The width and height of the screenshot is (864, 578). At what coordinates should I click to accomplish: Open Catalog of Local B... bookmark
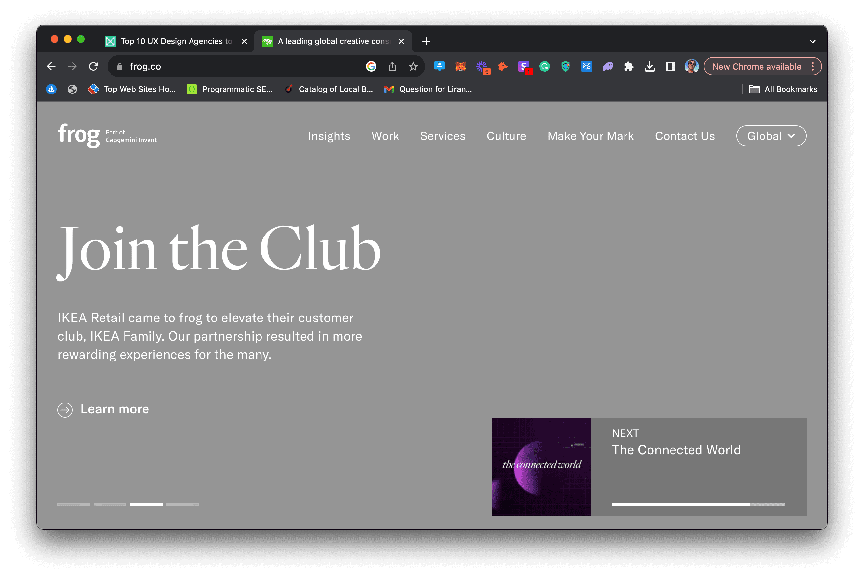[x=329, y=89]
